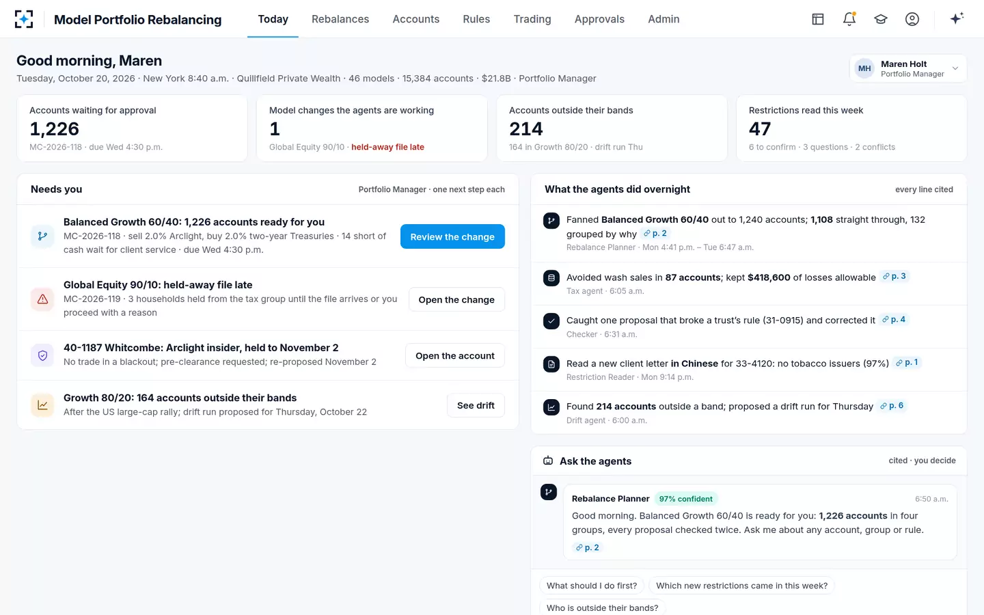Click the warning triangle icon for Global Equity
Screen dimensions: 984x615
[x=42, y=299]
